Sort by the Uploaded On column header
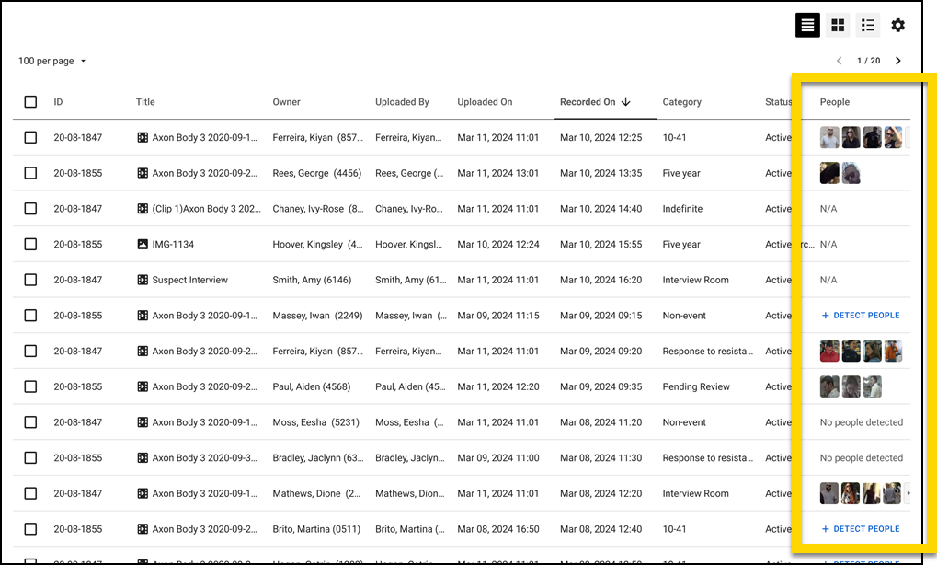 pyautogui.click(x=485, y=102)
